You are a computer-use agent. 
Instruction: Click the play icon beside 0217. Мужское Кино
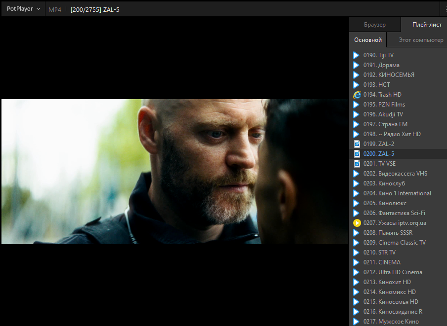356,322
